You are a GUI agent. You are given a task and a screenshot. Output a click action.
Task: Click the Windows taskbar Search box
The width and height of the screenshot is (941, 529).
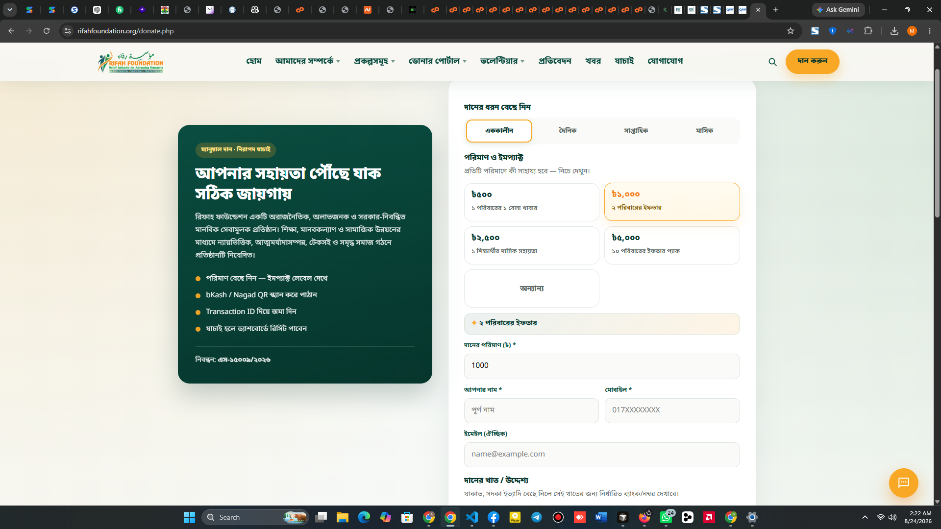(x=255, y=517)
